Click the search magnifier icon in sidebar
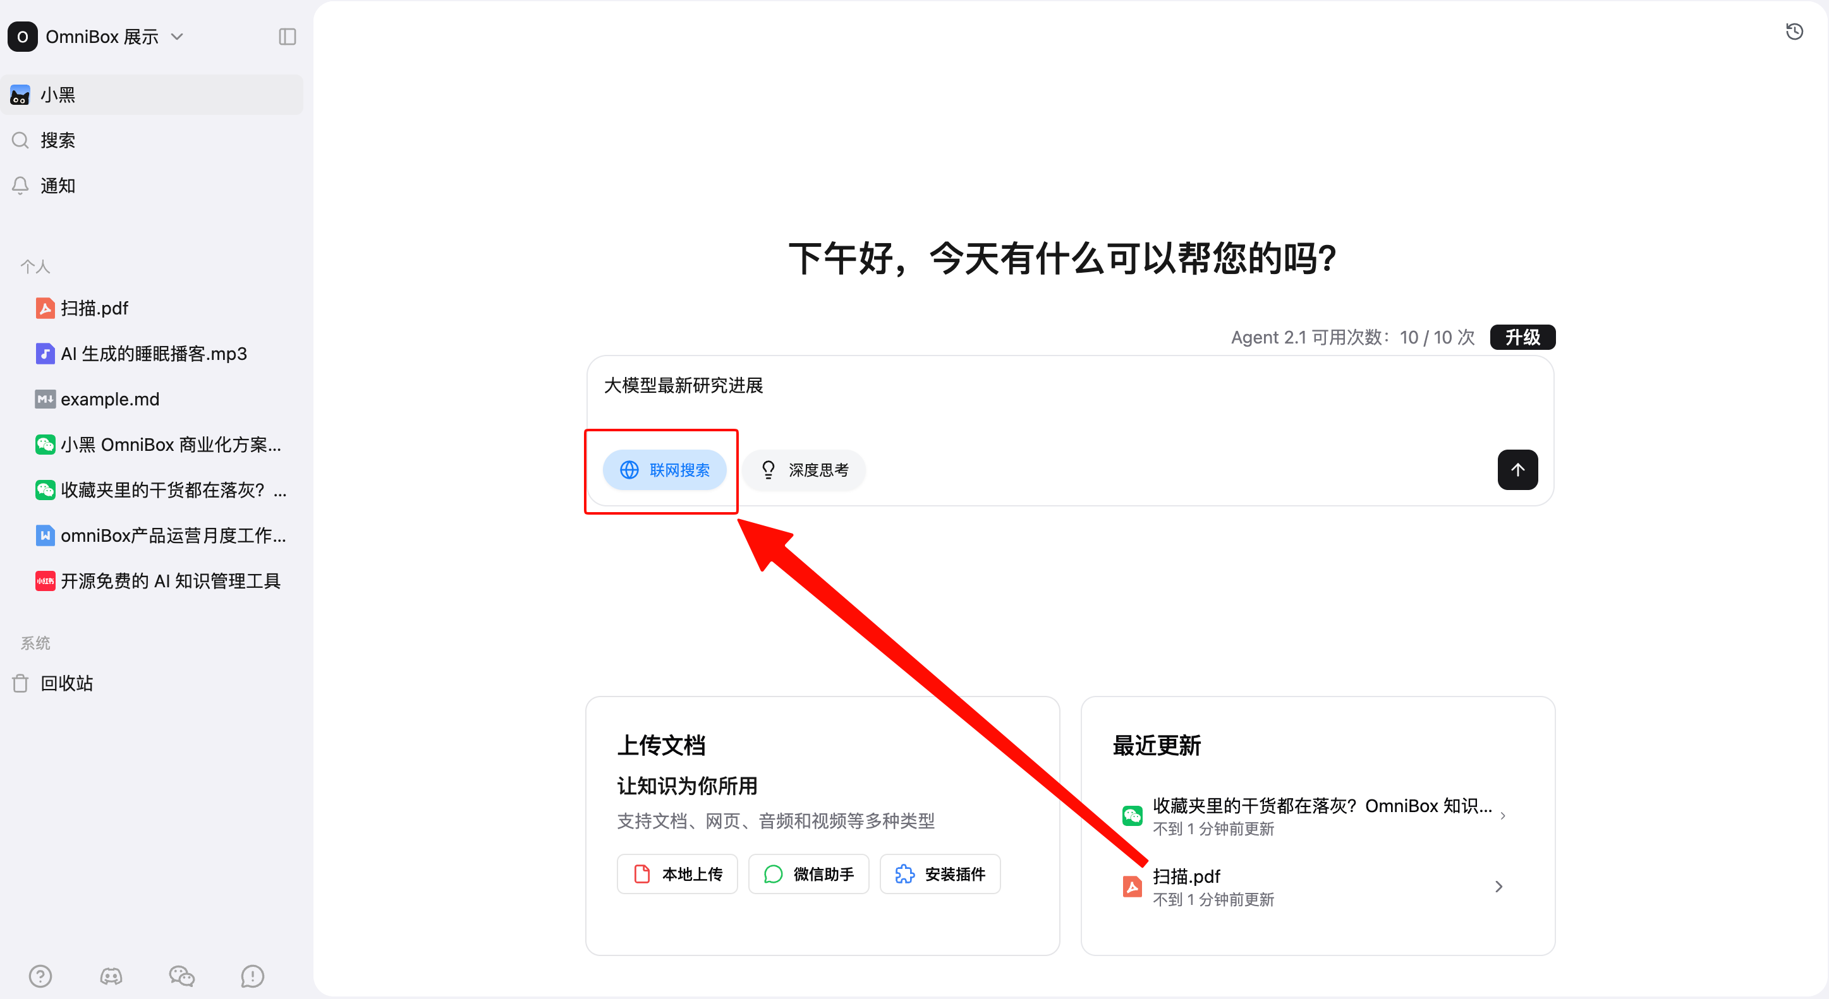This screenshot has height=999, width=1829. [x=21, y=140]
